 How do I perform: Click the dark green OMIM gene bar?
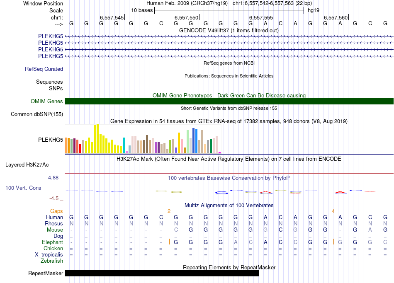(229, 102)
